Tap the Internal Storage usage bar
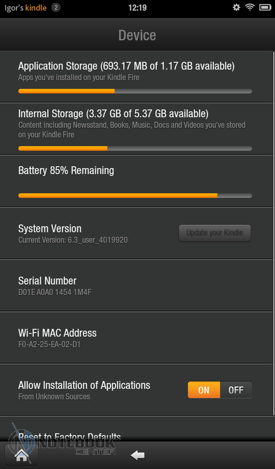 point(135,148)
